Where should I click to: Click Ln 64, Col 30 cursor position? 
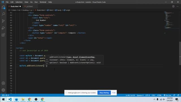[x=130, y=95]
